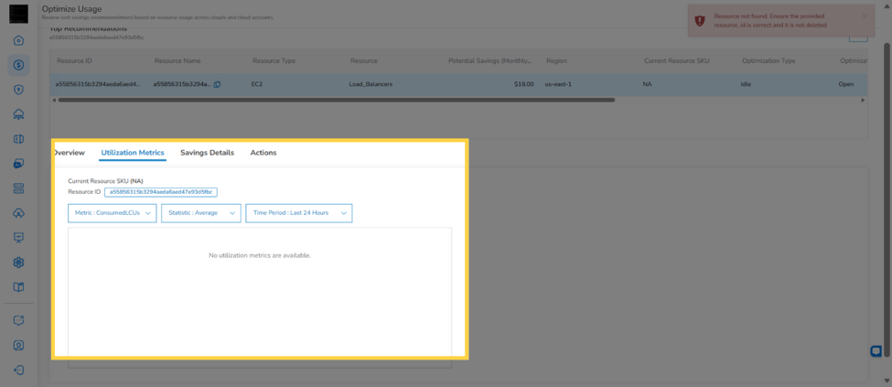Viewport: 892px width, 387px height.
Task: Dismiss the Resource not found notification
Action: coord(865,16)
